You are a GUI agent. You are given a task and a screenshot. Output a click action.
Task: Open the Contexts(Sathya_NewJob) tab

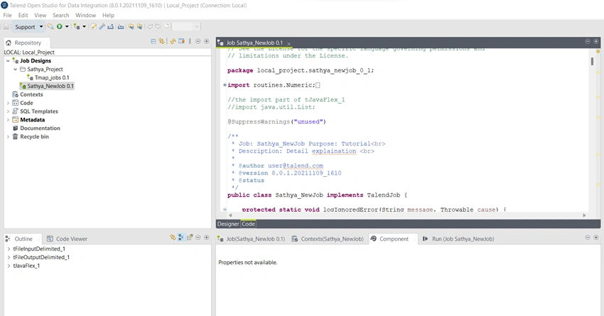click(328, 239)
